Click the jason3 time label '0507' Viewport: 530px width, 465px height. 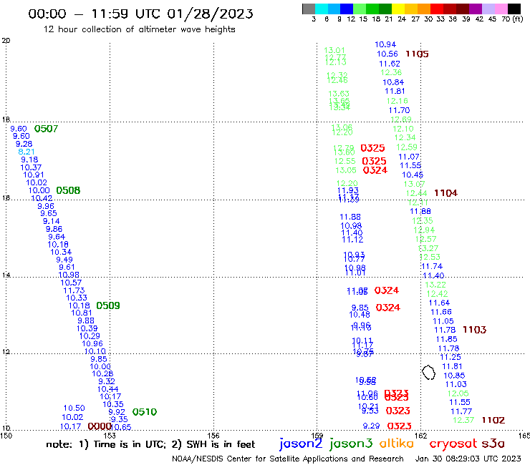(x=46, y=129)
